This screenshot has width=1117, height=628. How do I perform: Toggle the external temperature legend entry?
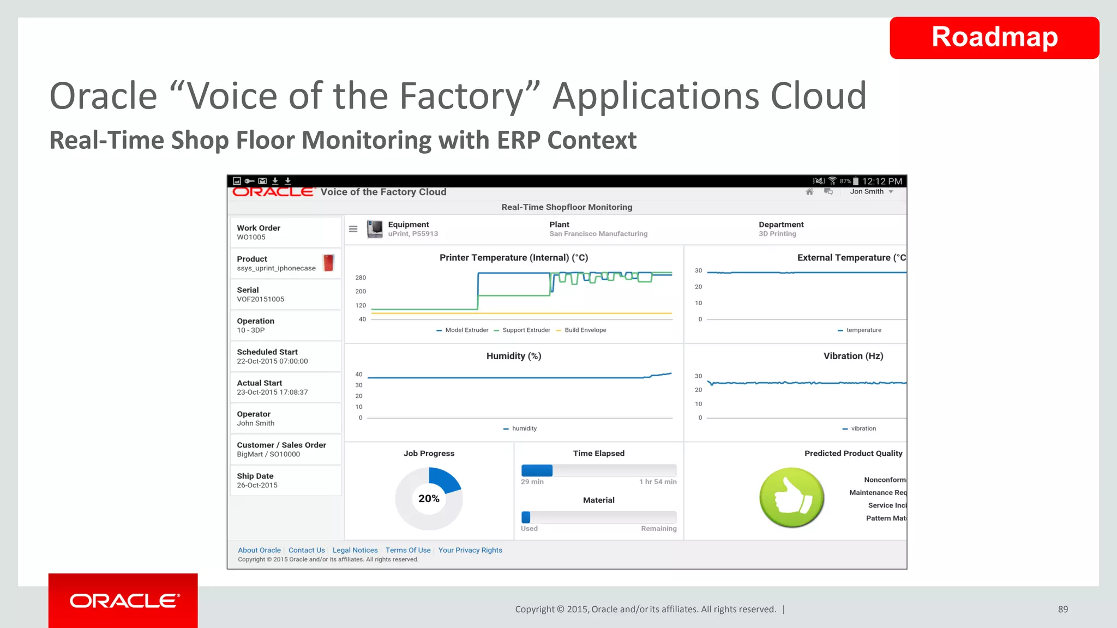tap(860, 330)
